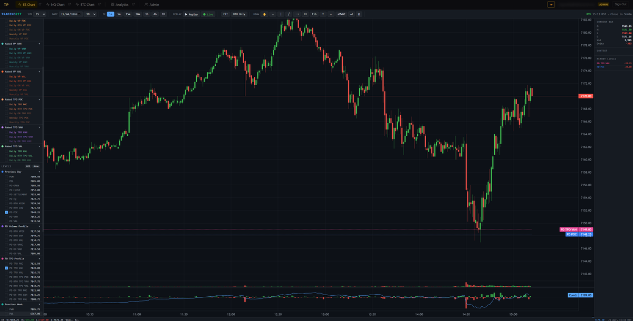Select the trend line drawing tool
This screenshot has height=321, width=633.
[289, 14]
